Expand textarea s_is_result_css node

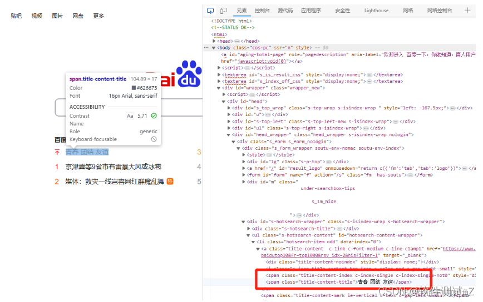click(x=219, y=74)
